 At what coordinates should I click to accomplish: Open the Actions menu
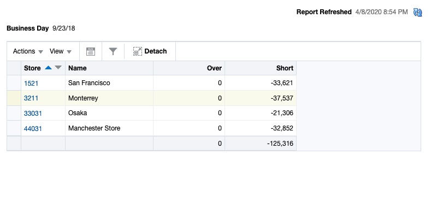pyautogui.click(x=28, y=51)
